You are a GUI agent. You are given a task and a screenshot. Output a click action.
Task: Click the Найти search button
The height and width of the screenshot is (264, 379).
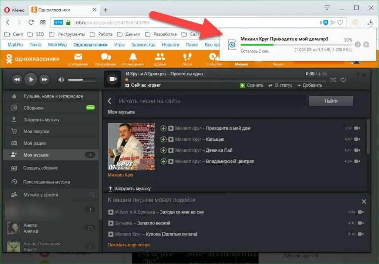[331, 101]
